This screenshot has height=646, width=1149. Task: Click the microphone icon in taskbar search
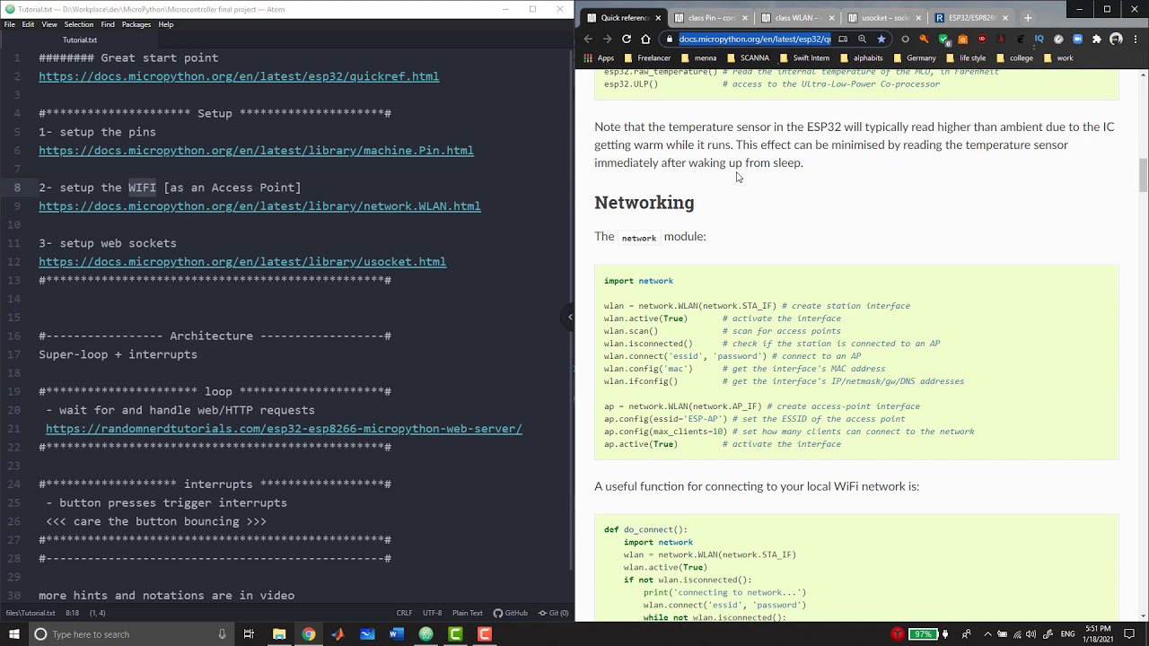coord(222,634)
